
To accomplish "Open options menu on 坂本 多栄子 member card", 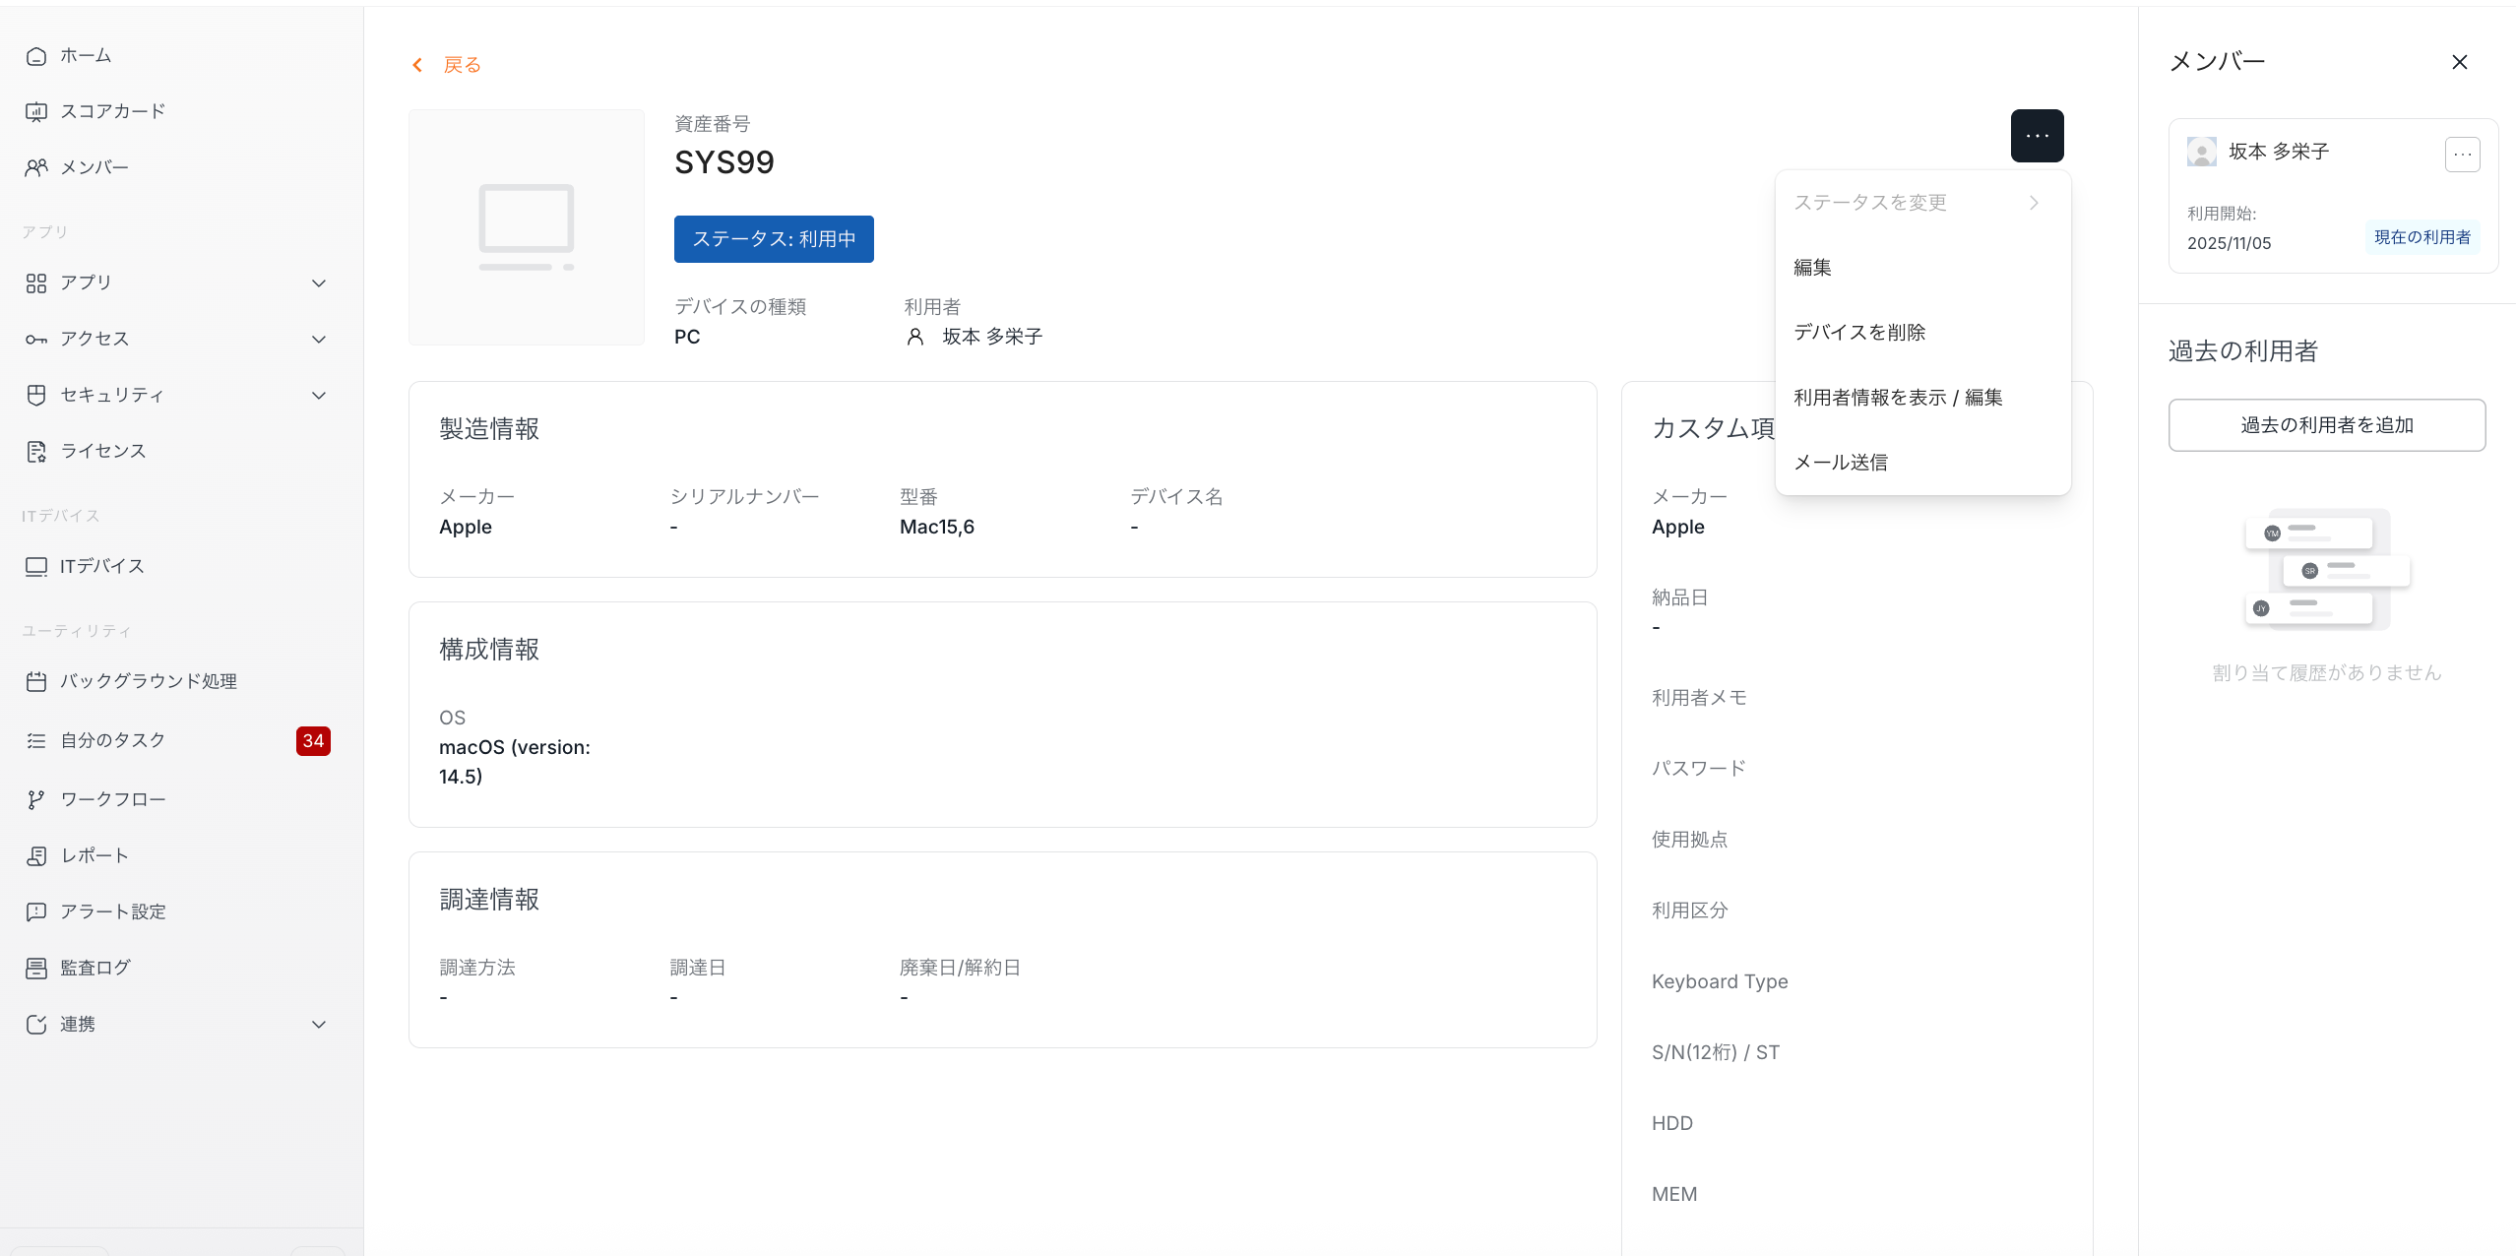I will click(2462, 155).
